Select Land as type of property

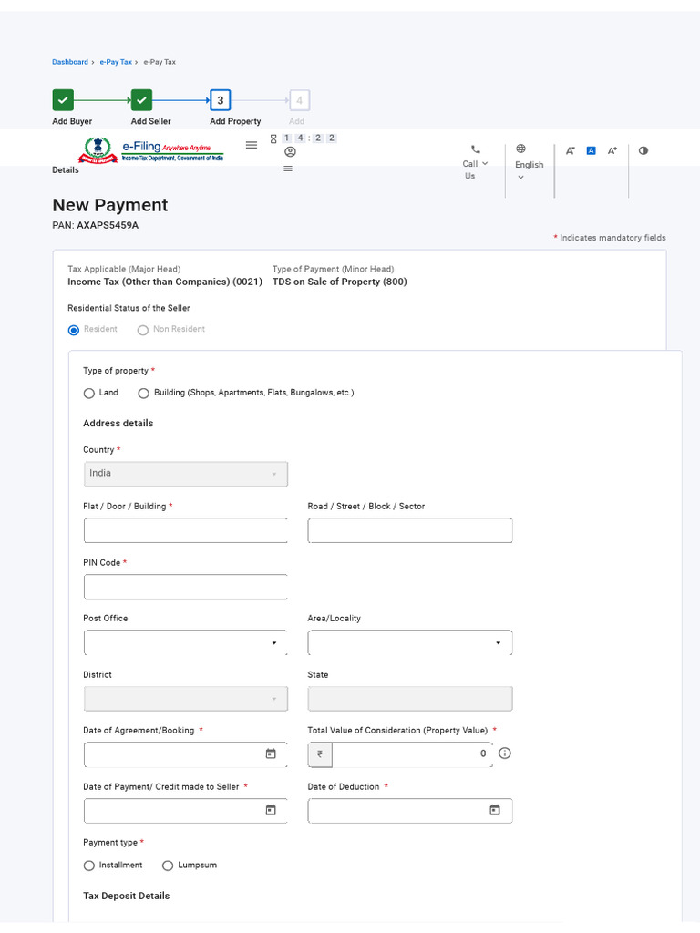89,394
